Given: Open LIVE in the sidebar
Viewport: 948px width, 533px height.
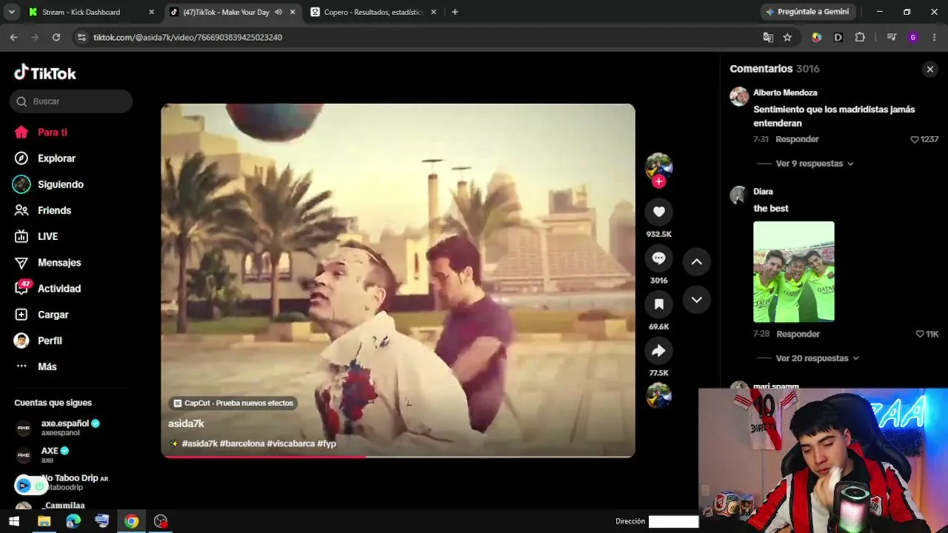Looking at the screenshot, I should (36, 236).
